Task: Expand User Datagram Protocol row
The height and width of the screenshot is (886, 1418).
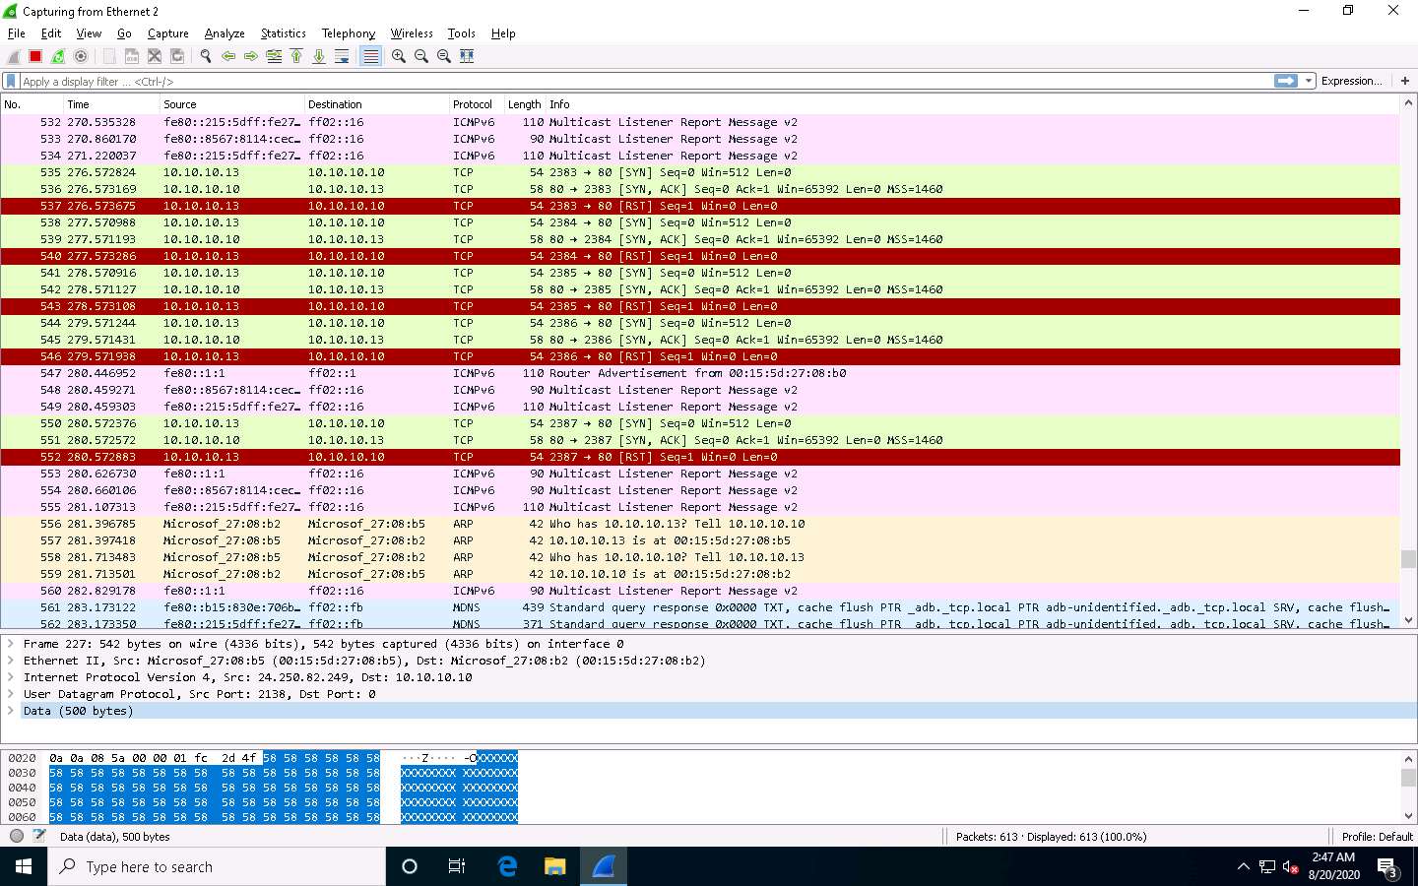Action: click(x=11, y=694)
